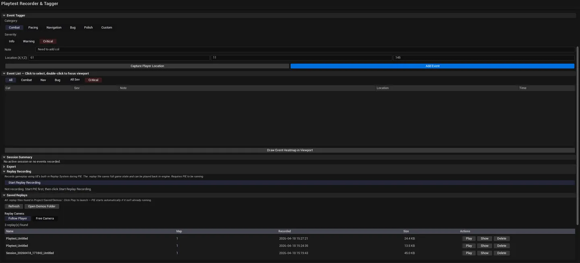
Task: Choose Follow Player replay camera
Action: point(18,218)
